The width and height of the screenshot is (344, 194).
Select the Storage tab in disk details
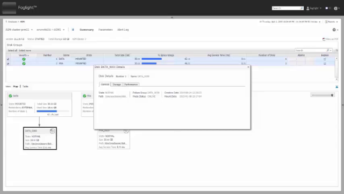pos(117,85)
